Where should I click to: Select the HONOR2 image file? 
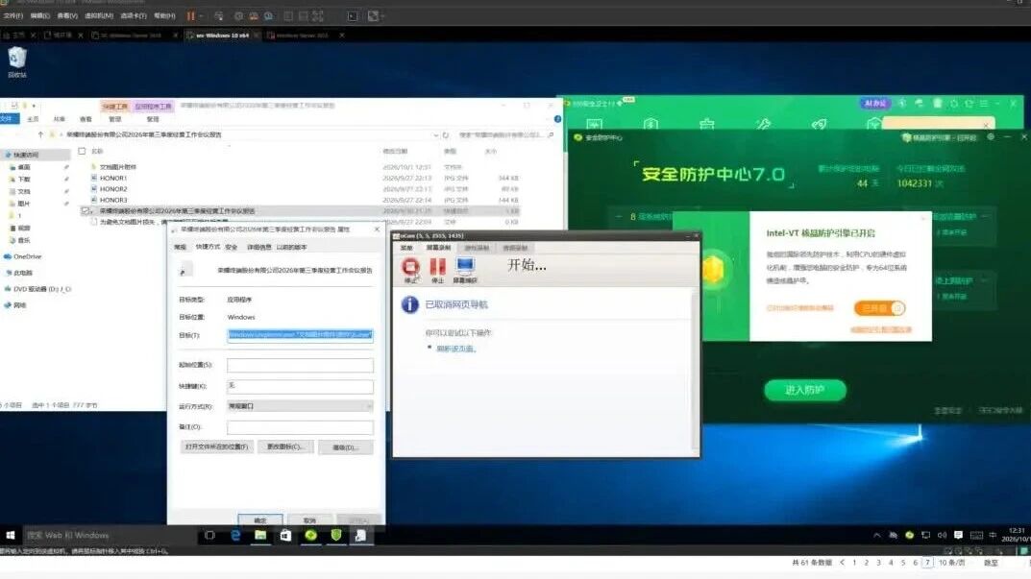pyautogui.click(x=113, y=189)
